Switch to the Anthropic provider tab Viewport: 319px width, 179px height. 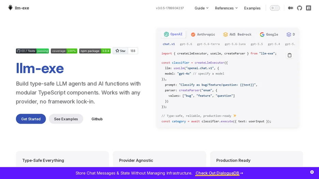pyautogui.click(x=203, y=34)
